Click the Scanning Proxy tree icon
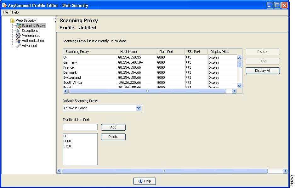The height and width of the screenshot is (188, 295). (x=18, y=26)
